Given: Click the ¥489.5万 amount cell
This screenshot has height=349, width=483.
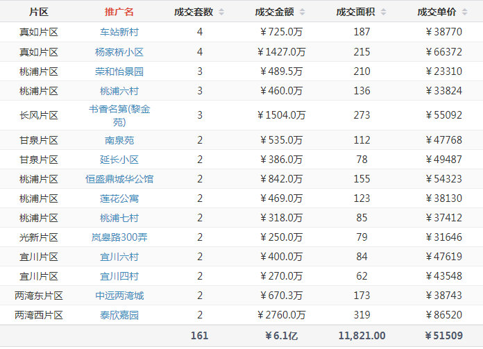Looking at the screenshot, I should click(281, 71).
